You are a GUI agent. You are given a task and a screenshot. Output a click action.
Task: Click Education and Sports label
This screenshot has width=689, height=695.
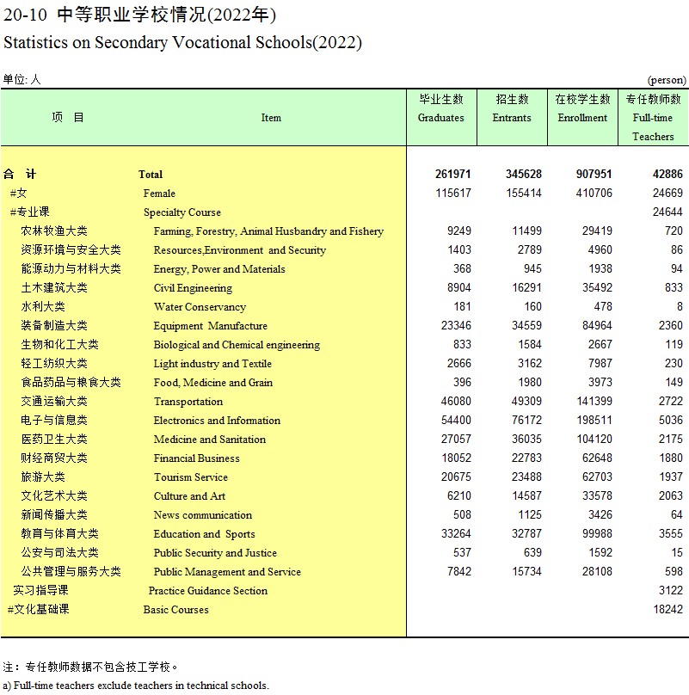(x=205, y=534)
